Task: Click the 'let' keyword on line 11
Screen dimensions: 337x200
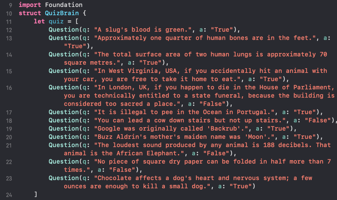Action: pos(39,21)
